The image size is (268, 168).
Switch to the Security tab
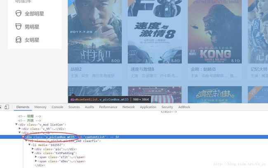[x=167, y=107]
